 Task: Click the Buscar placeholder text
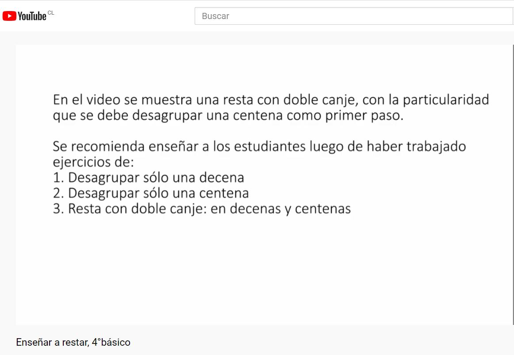(215, 16)
